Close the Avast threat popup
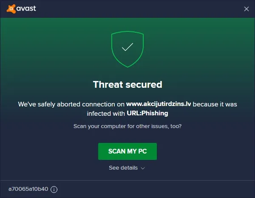 point(246,9)
